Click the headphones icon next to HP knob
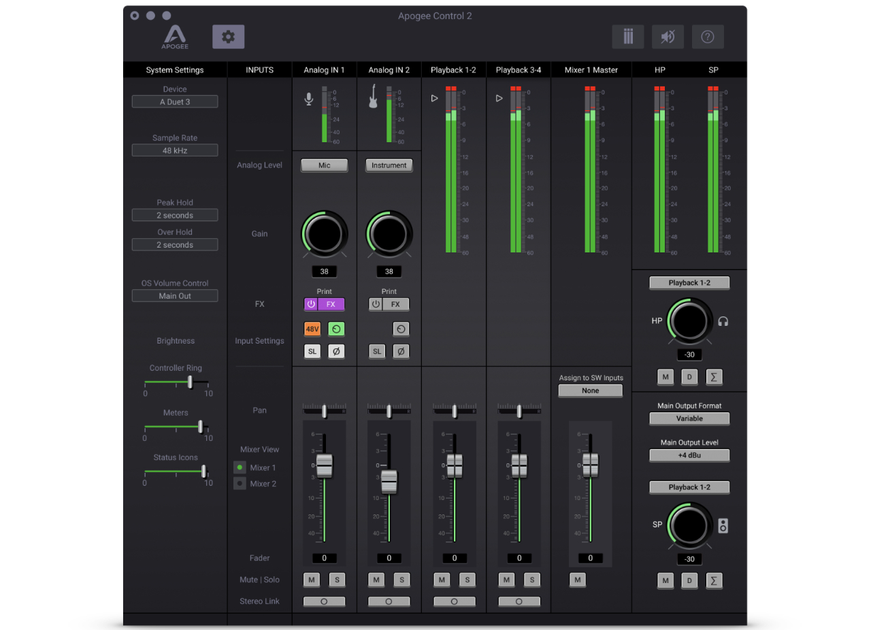The width and height of the screenshot is (871, 630). (x=723, y=321)
